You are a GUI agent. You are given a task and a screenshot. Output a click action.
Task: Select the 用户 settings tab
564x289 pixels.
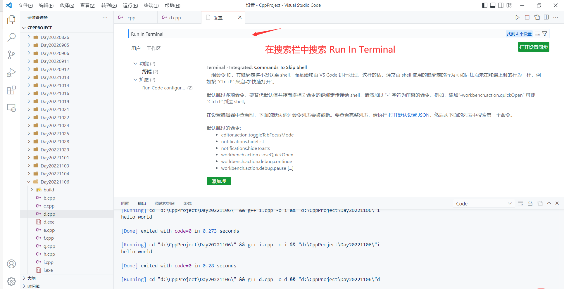coord(136,49)
